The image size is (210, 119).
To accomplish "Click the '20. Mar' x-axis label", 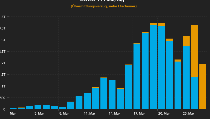I will click(163, 113).
